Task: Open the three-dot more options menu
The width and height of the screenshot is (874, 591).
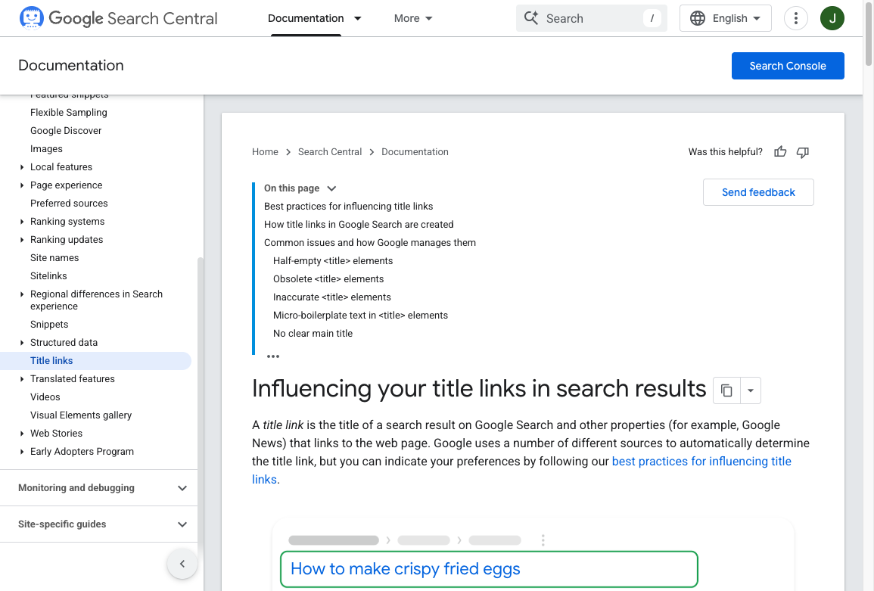Action: (795, 18)
